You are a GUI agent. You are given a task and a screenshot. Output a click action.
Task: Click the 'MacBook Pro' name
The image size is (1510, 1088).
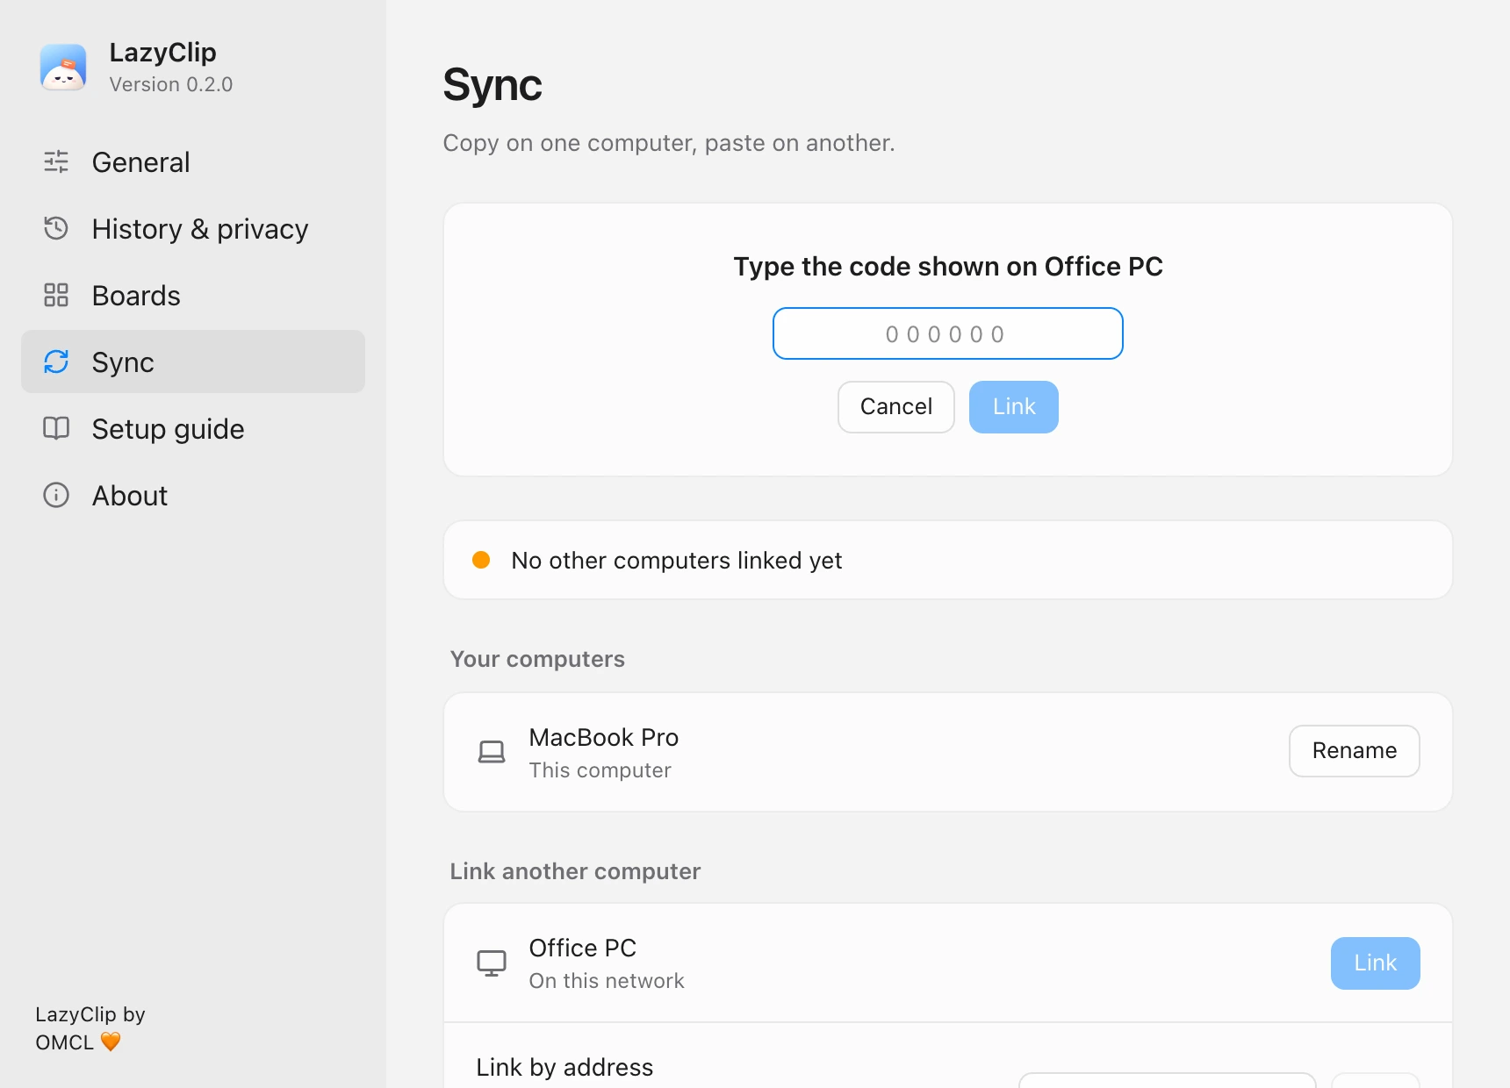tap(604, 737)
